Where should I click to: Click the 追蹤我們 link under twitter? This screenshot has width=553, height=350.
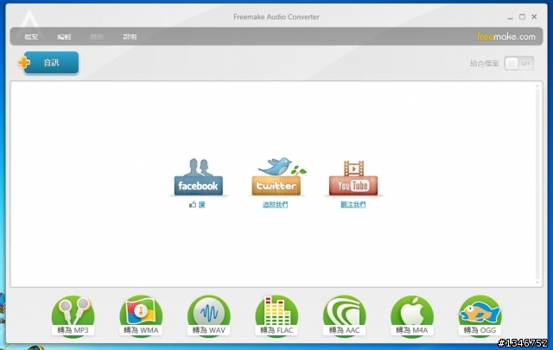pos(275,204)
